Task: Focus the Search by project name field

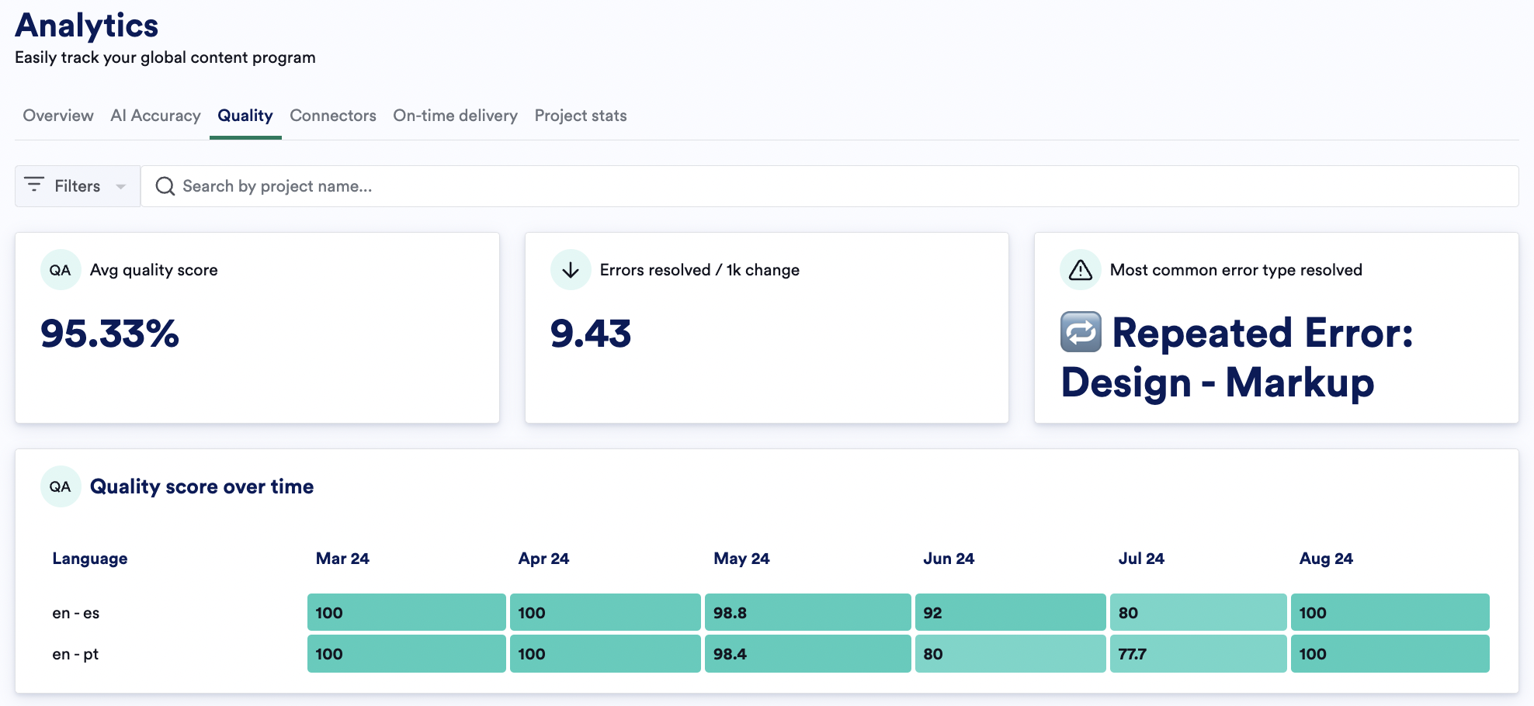Action: click(x=830, y=186)
